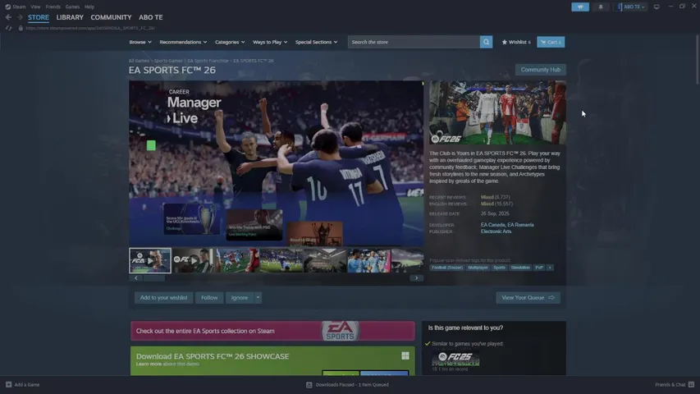
Task: Open the FC25 similar game thumbnail
Action: tap(455, 359)
